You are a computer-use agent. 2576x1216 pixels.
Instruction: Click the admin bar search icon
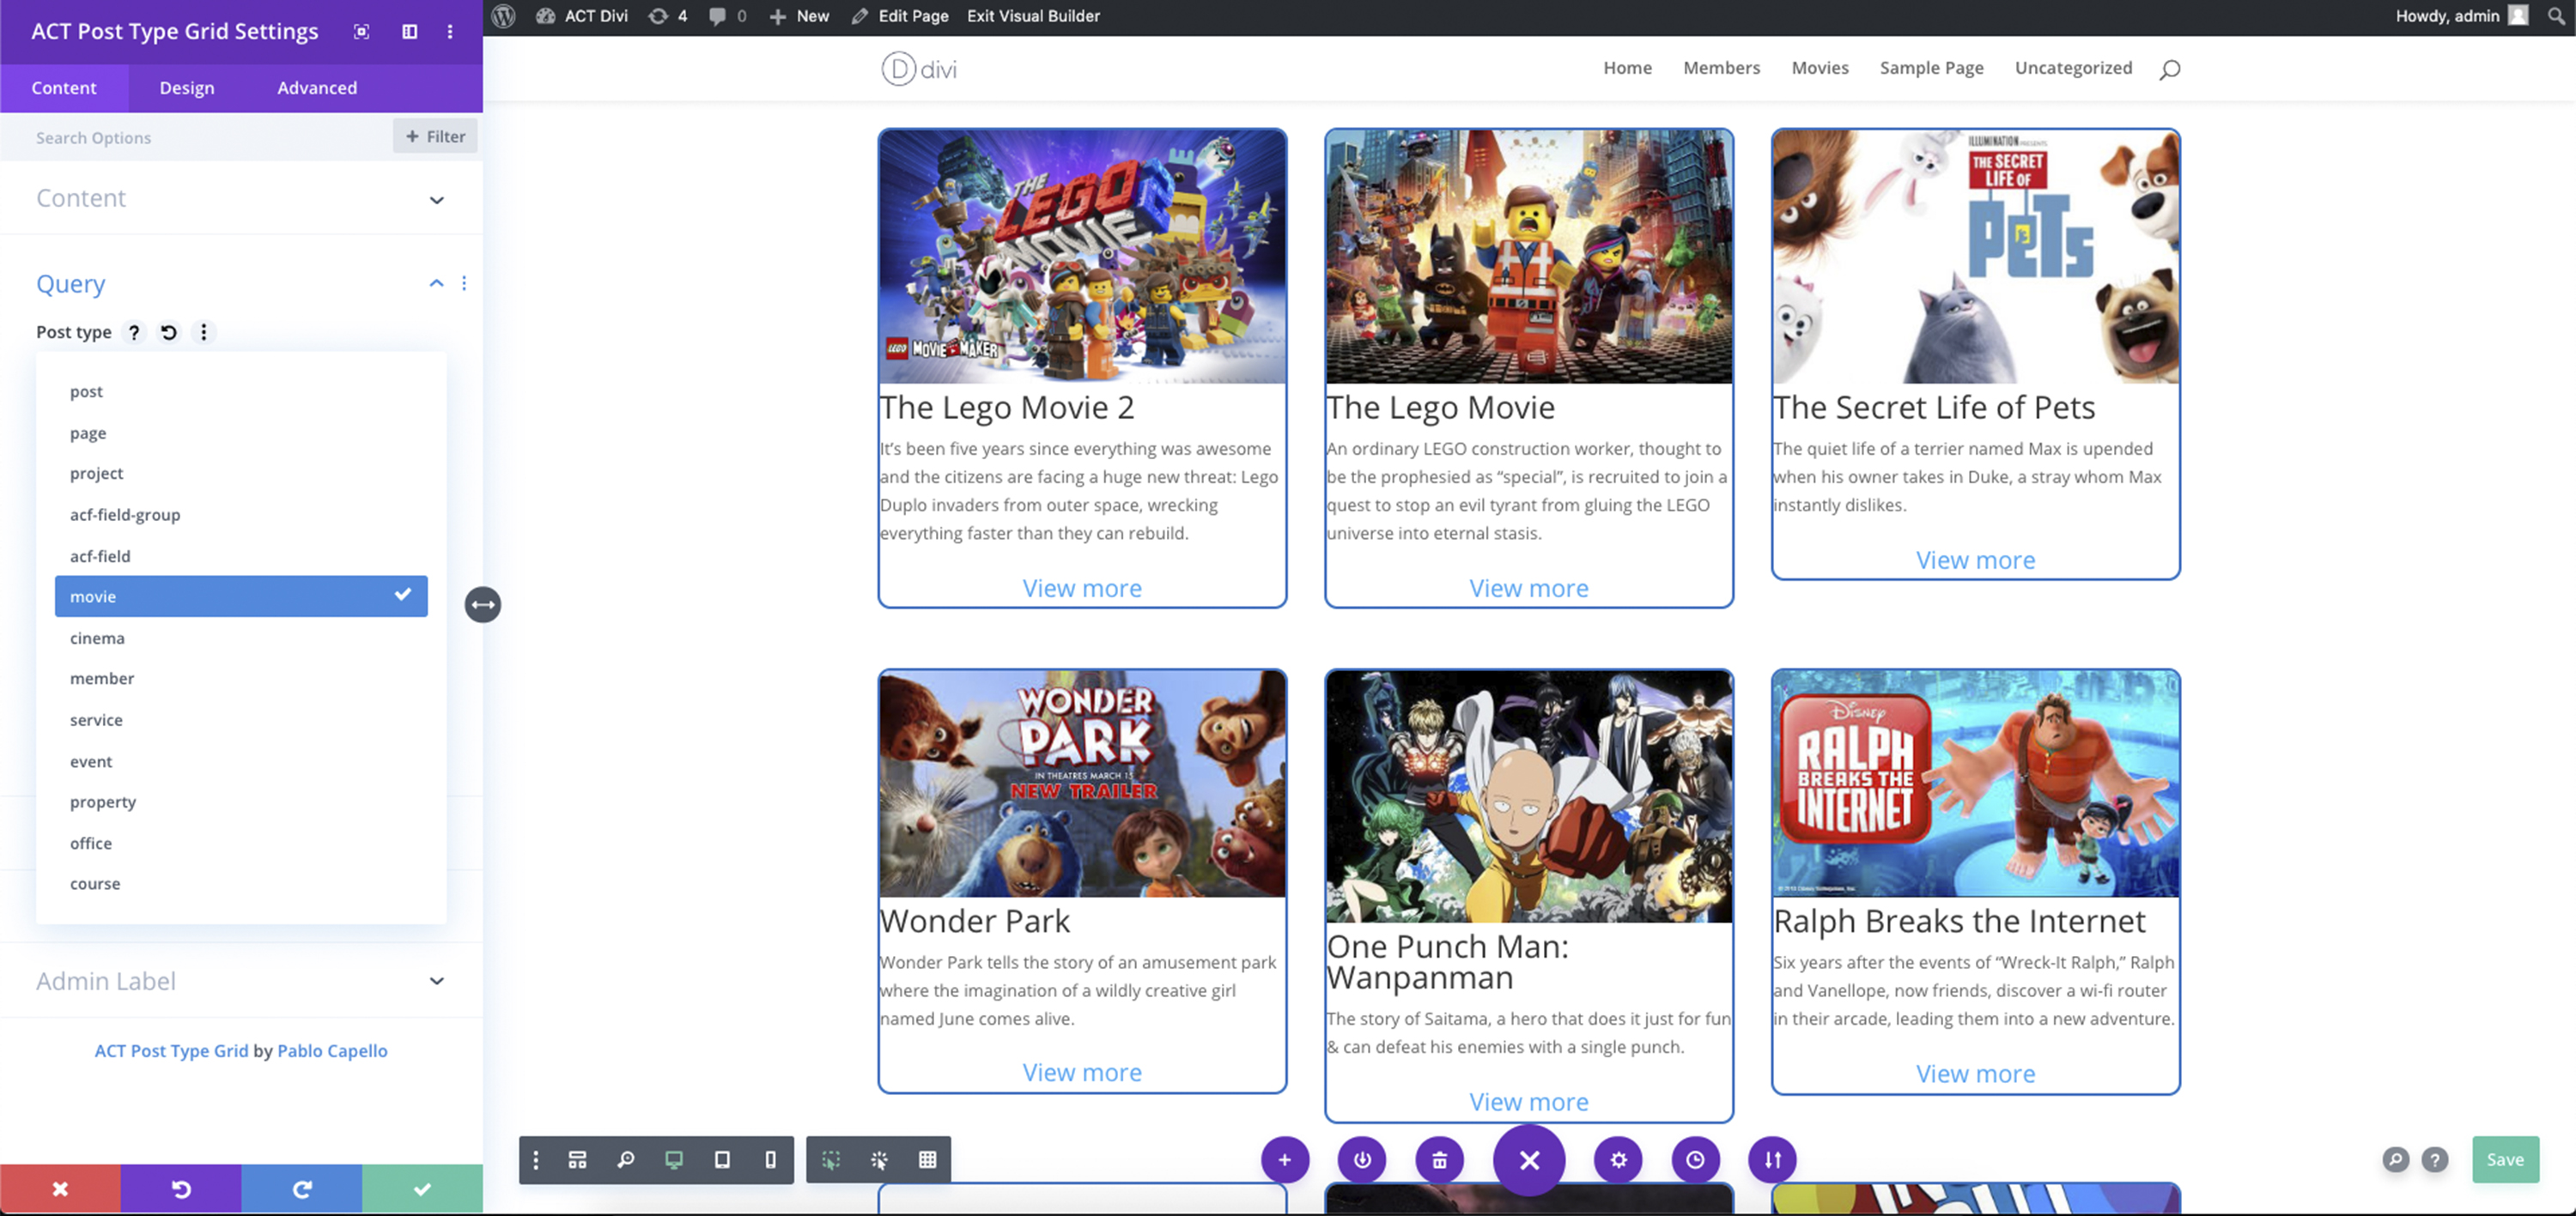tap(2555, 16)
